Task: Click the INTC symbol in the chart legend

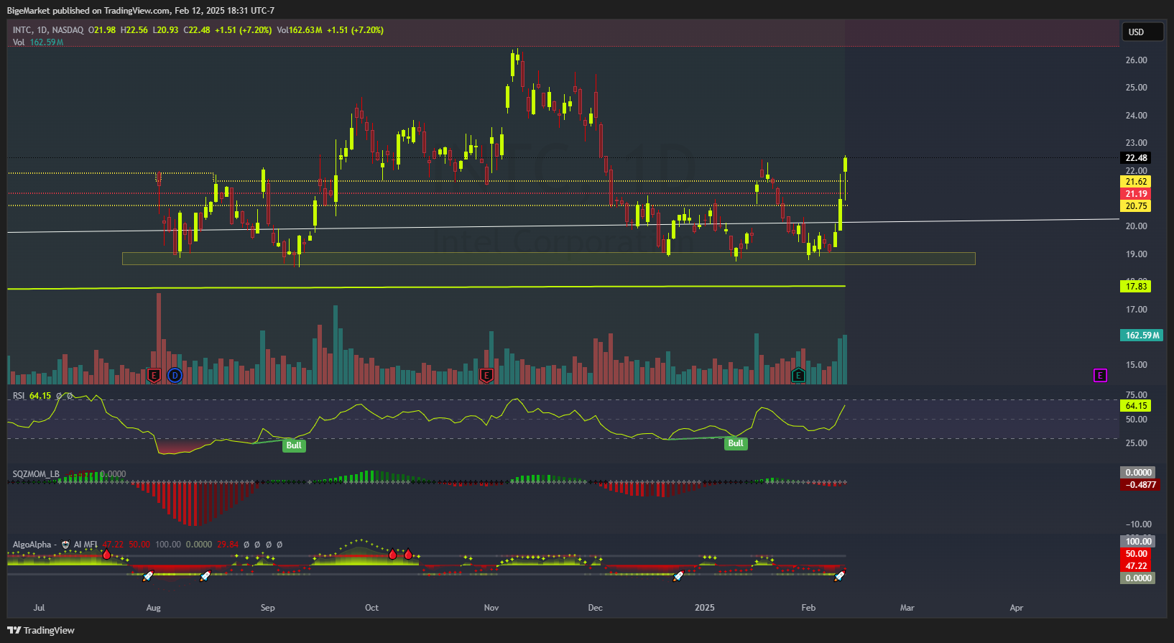Action: (22, 30)
